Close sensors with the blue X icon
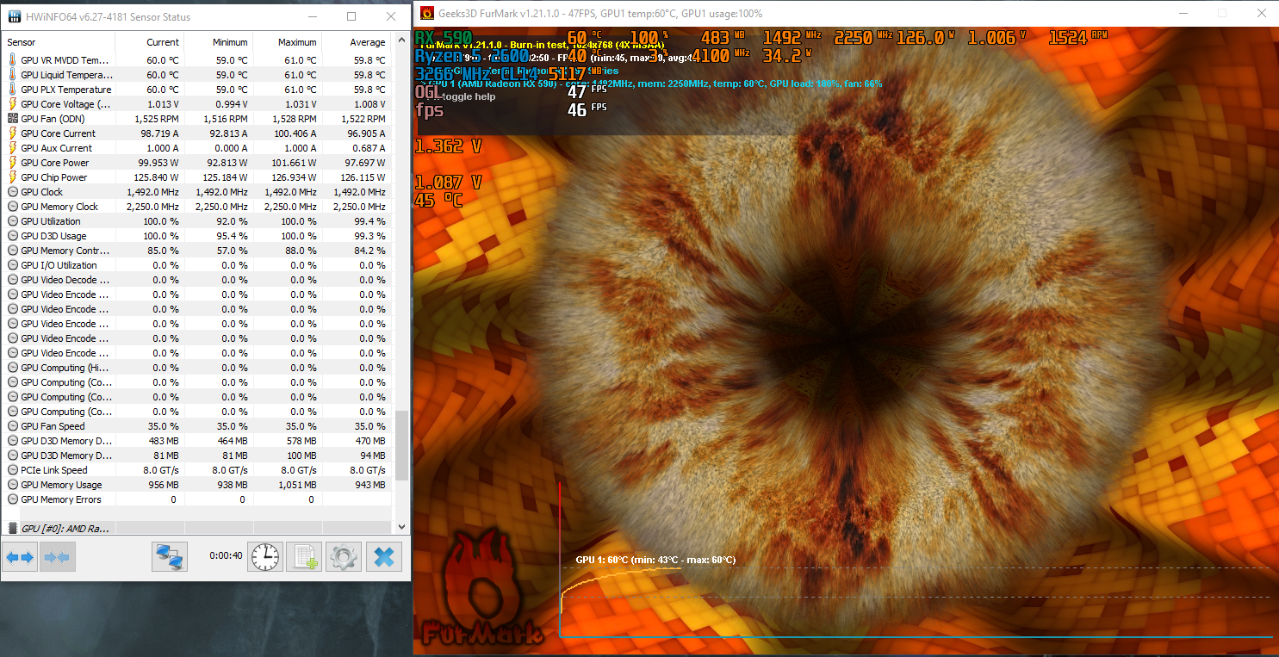 click(384, 557)
